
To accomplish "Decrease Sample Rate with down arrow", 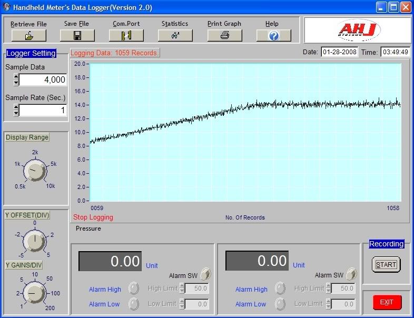I will 16,113.
